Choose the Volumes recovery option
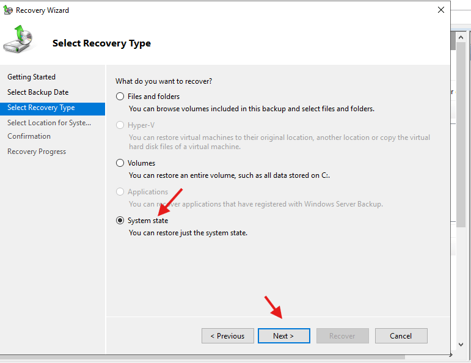Viewport: 471px width, 363px height. pyautogui.click(x=120, y=163)
